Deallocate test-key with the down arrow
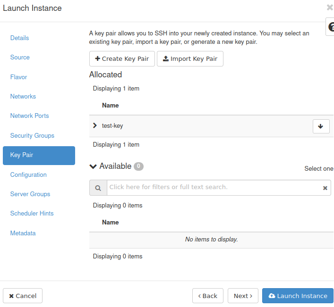Screen dimensions: 334x307 321,126
